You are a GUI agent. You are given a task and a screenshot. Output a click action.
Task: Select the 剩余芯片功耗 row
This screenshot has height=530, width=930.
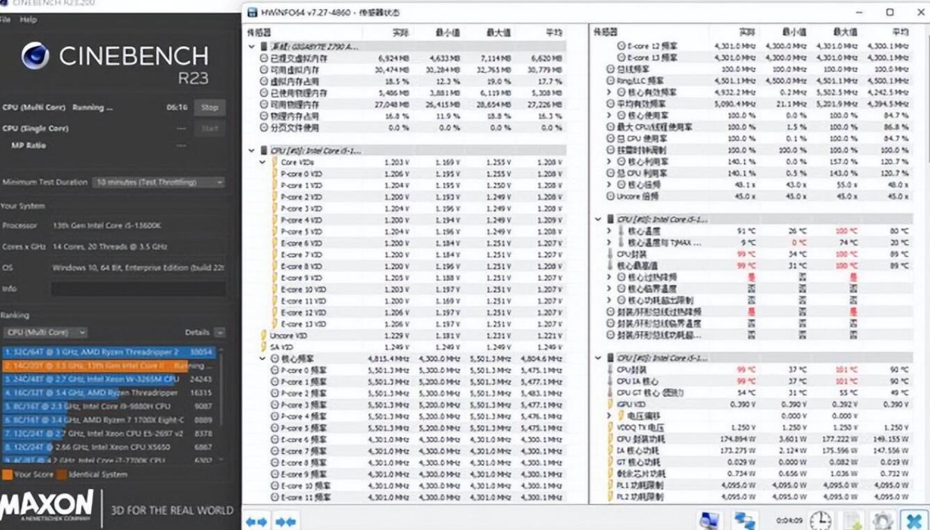pyautogui.click(x=758, y=474)
